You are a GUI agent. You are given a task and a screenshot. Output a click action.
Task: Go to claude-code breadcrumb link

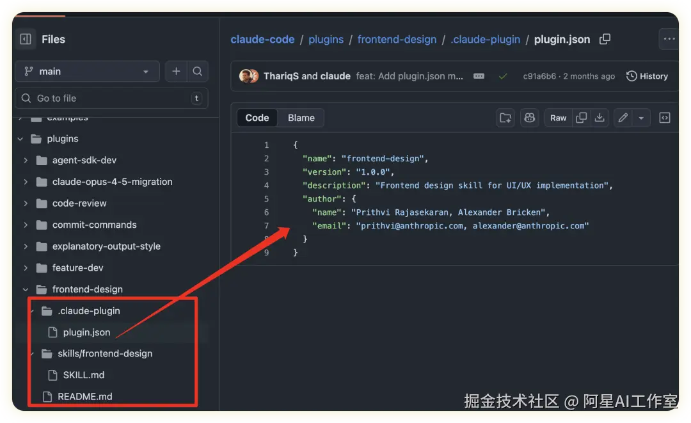(263, 40)
